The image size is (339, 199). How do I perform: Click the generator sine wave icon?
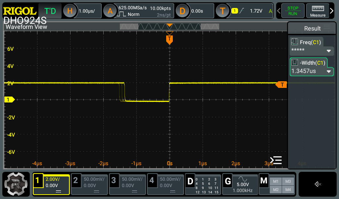[x=243, y=179]
